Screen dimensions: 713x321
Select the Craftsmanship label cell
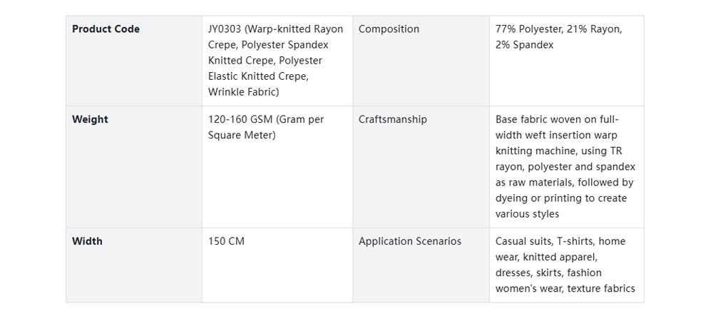coord(392,120)
